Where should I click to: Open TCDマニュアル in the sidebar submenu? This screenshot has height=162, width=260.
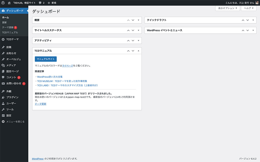(10, 33)
